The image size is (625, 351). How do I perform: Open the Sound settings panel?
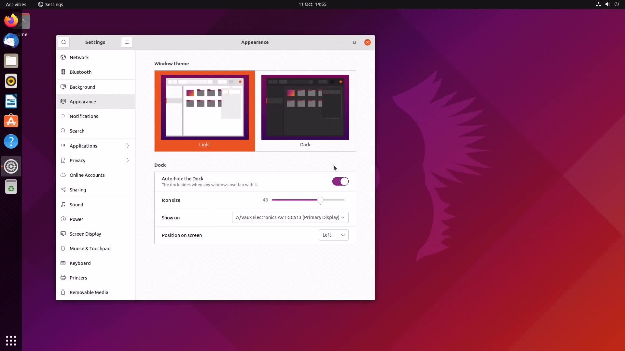[95, 204]
